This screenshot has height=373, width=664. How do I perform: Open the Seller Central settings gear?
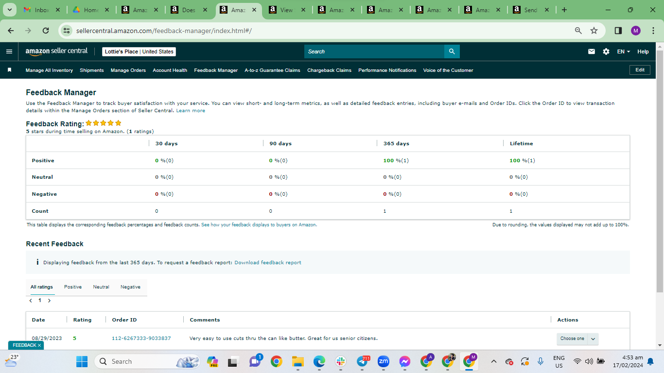(x=606, y=51)
